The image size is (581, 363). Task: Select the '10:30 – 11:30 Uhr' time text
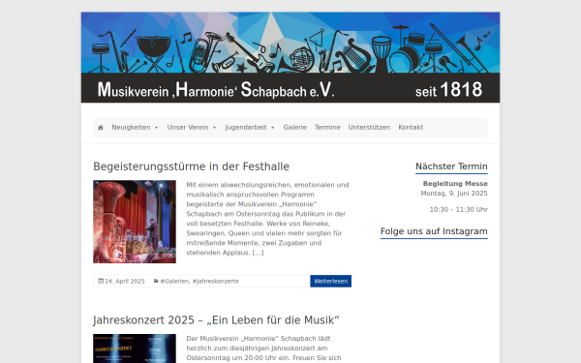(x=458, y=210)
